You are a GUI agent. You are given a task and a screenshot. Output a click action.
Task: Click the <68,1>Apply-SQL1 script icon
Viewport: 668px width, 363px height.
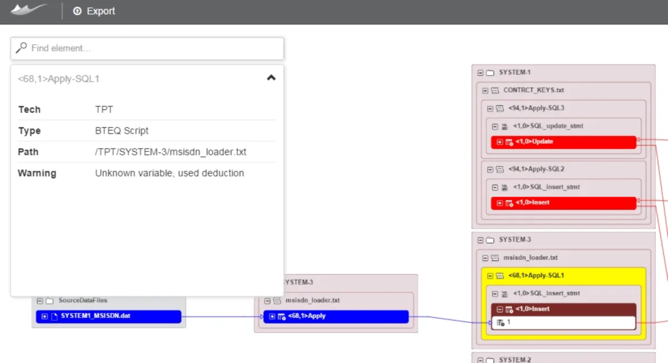[499, 276]
